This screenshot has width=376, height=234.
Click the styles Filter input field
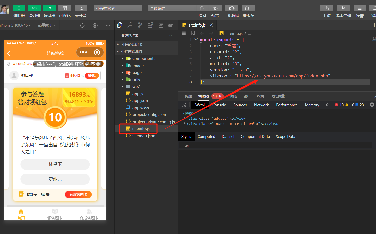tap(276, 145)
